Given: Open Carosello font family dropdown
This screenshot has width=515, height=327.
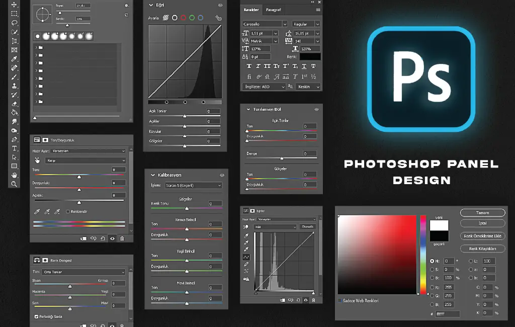Looking at the screenshot, I should (x=265, y=24).
